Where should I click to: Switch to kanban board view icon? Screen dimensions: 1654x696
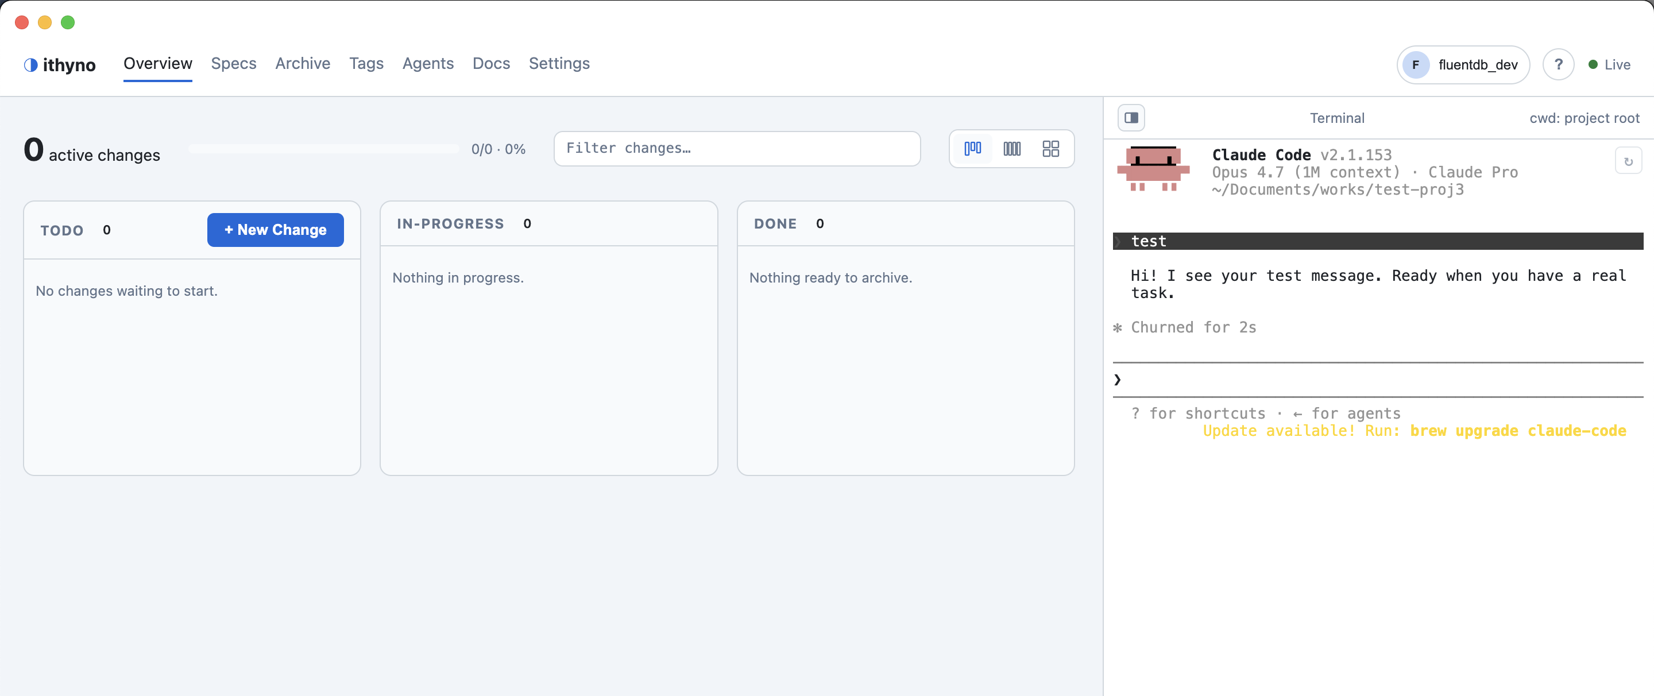(x=973, y=148)
